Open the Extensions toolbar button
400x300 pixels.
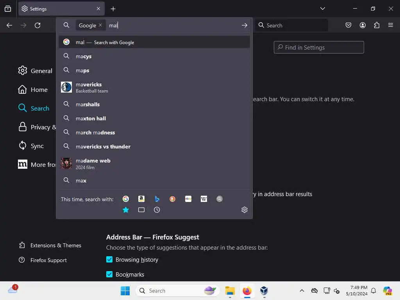377,25
